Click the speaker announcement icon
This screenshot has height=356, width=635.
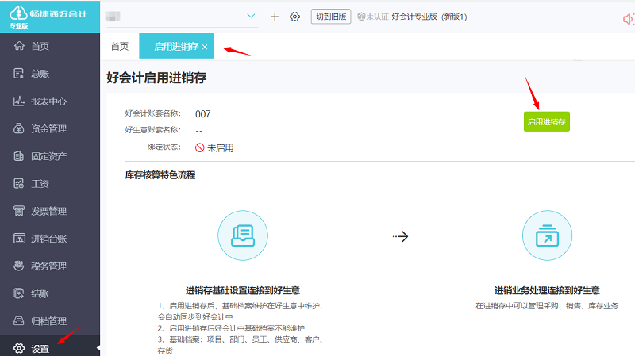click(629, 19)
